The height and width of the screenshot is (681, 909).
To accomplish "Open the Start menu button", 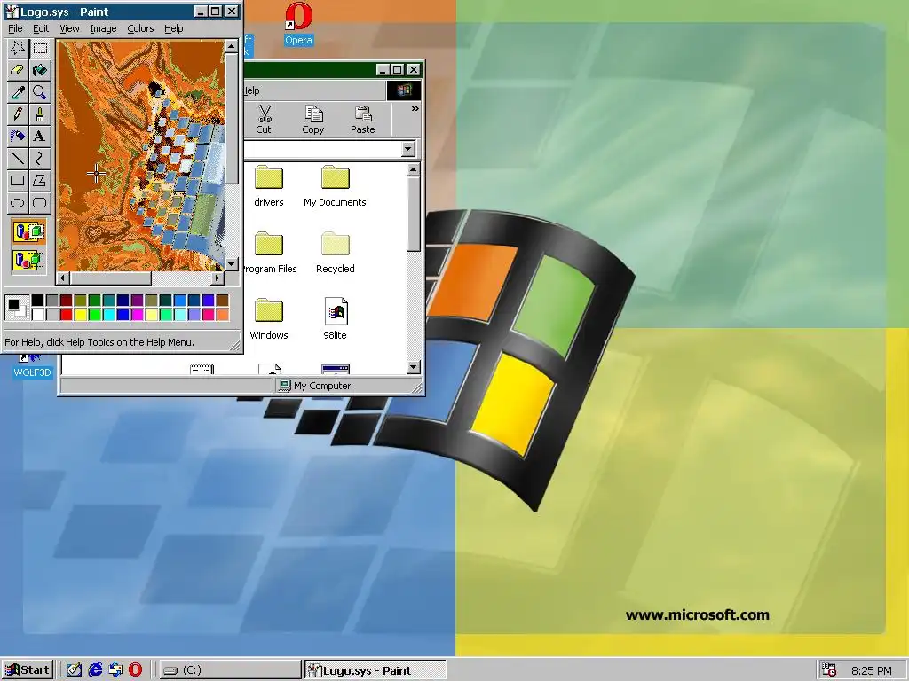I will [28, 670].
